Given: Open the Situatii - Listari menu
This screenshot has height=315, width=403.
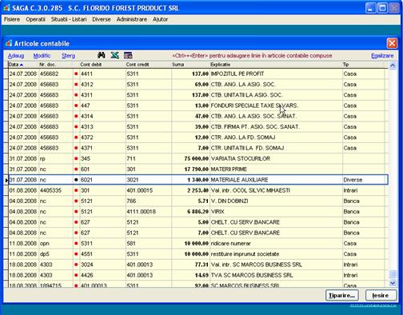Looking at the screenshot, I should (69, 19).
